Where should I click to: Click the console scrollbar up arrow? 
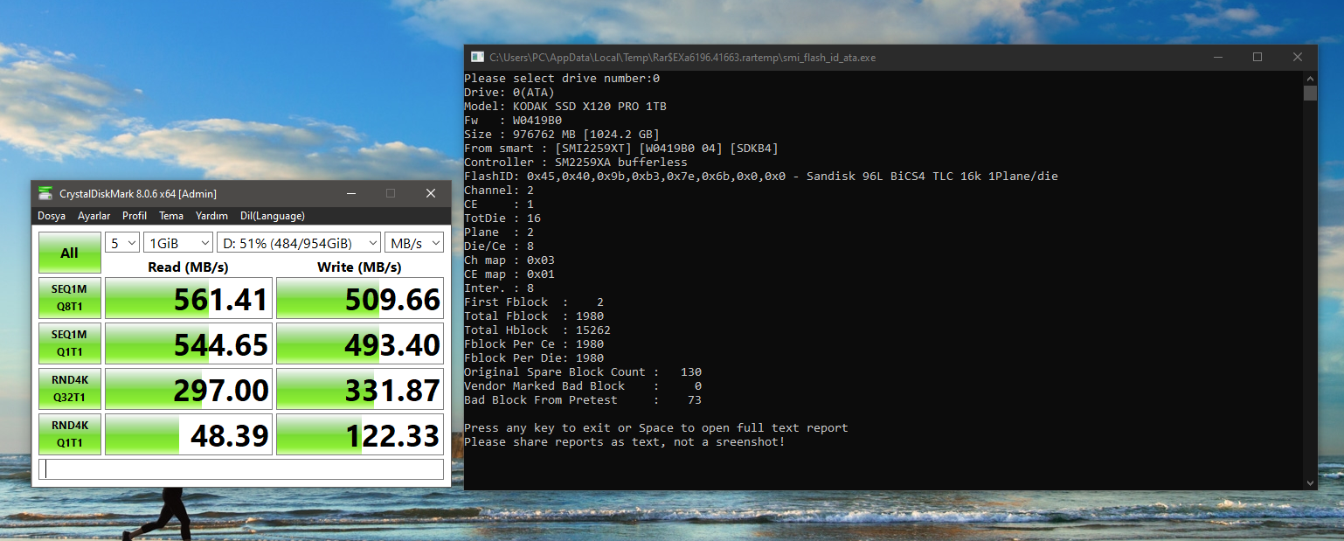click(1309, 78)
